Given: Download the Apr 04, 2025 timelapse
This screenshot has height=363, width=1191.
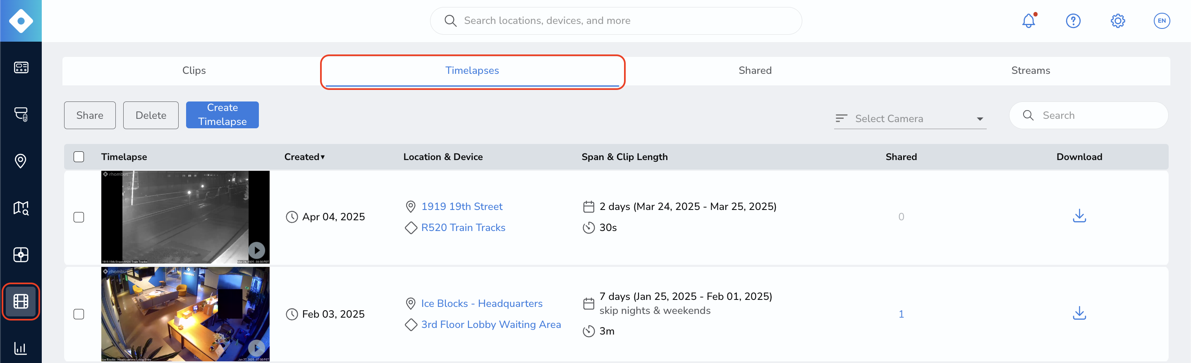Looking at the screenshot, I should [x=1079, y=216].
